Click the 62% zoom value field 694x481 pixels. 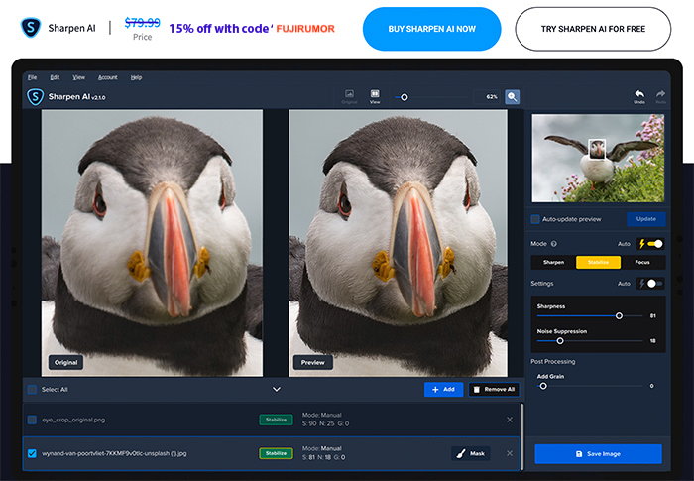[487, 96]
